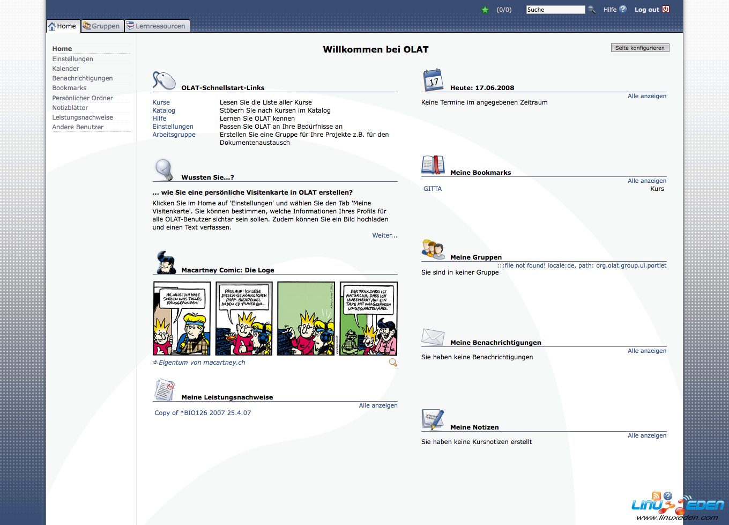
Task: Click Alle anzeigen under Meine Benachrichtigungen
Action: (x=647, y=351)
